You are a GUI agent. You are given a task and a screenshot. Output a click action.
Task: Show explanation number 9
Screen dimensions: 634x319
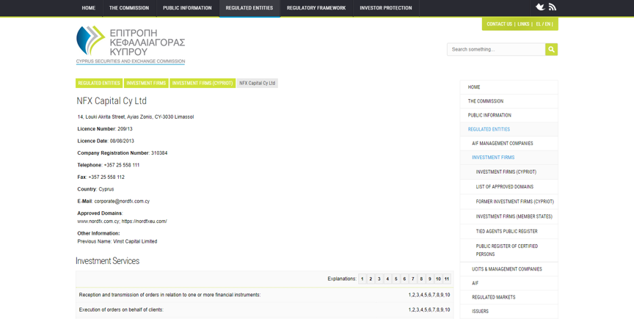(x=430, y=279)
